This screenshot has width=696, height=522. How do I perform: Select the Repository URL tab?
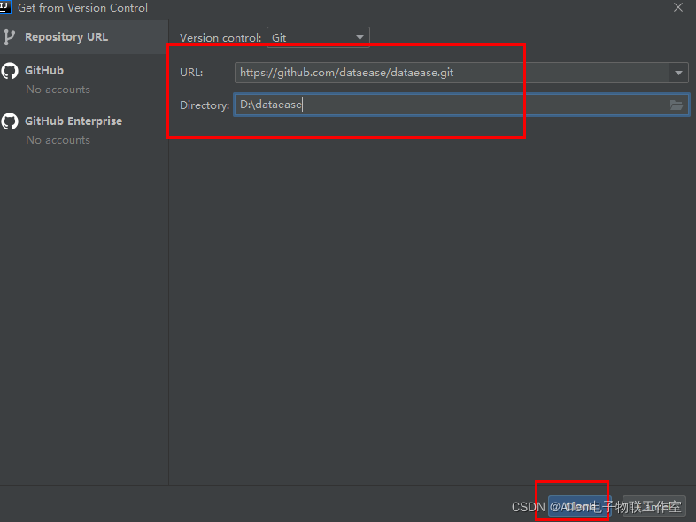(84, 37)
